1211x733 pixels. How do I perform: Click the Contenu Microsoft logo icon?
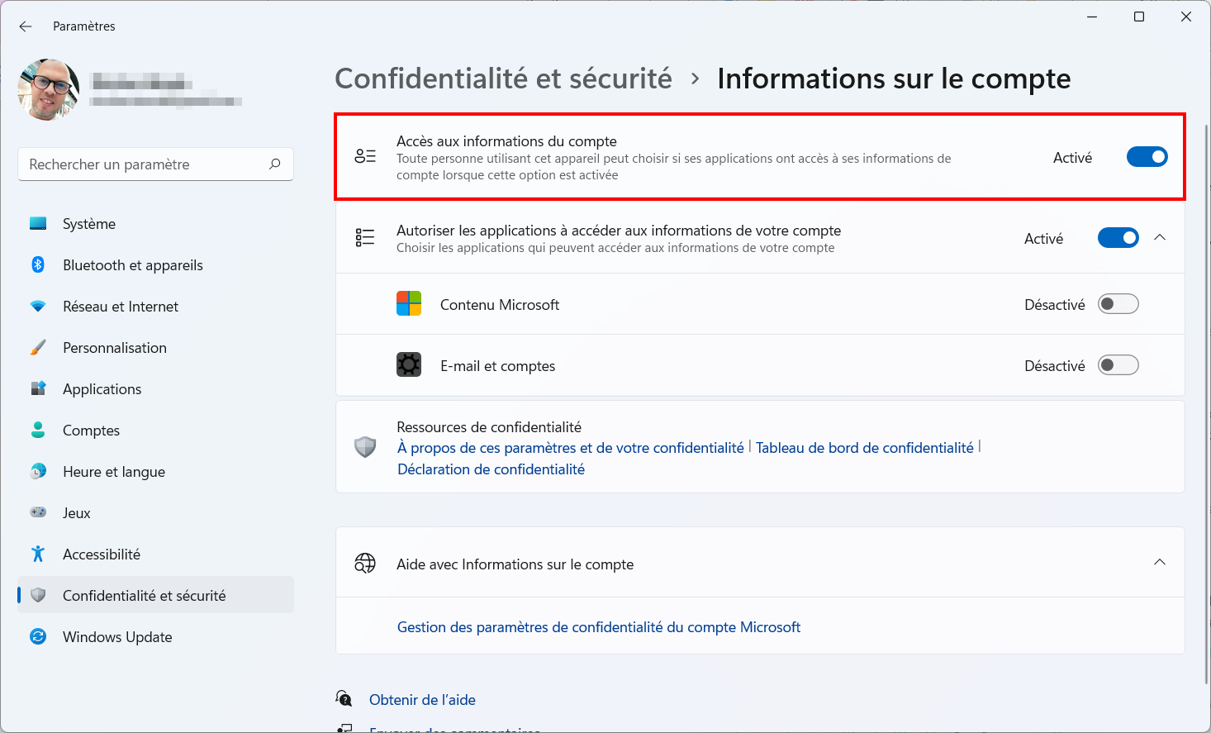click(x=409, y=303)
